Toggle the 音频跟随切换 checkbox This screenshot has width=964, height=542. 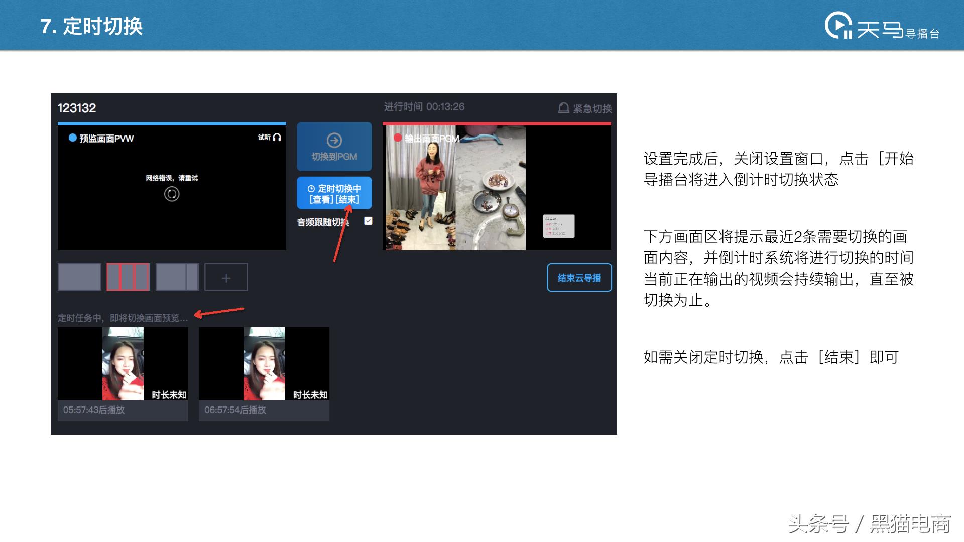pos(368,221)
